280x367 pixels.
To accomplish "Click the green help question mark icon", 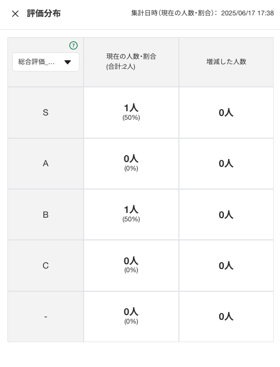I will pyautogui.click(x=74, y=45).
